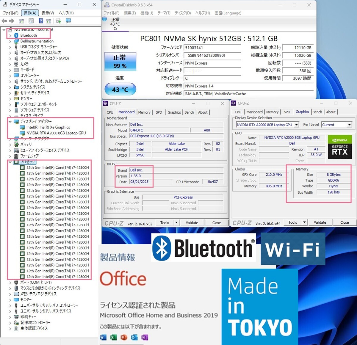The image size is (357, 345).
Task: Click the PowerPoint icon under Office product info
Action: (x=124, y=337)
